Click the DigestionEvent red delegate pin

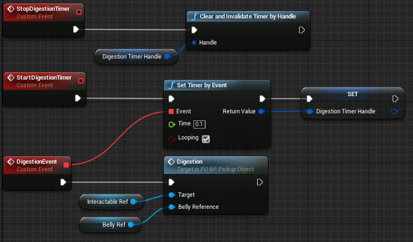tap(66, 165)
